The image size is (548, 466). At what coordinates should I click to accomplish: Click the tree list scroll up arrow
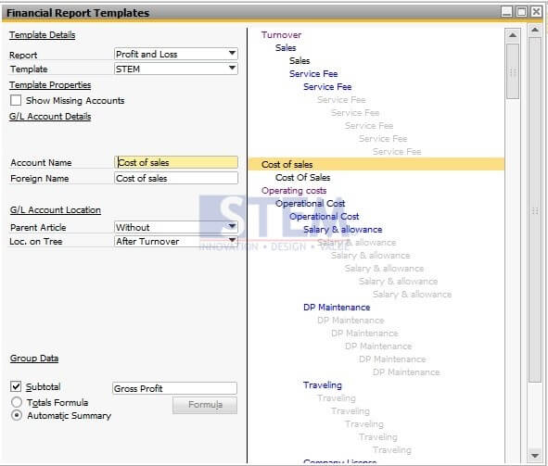[x=513, y=35]
